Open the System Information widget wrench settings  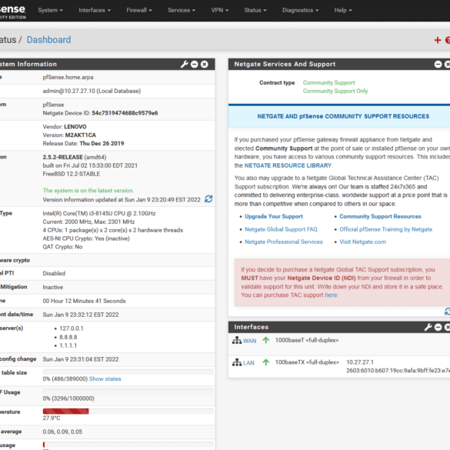tap(185, 65)
